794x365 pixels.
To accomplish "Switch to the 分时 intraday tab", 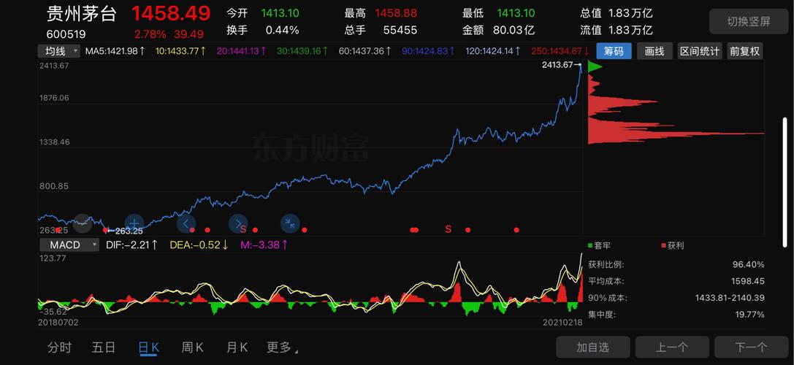I will coord(59,347).
